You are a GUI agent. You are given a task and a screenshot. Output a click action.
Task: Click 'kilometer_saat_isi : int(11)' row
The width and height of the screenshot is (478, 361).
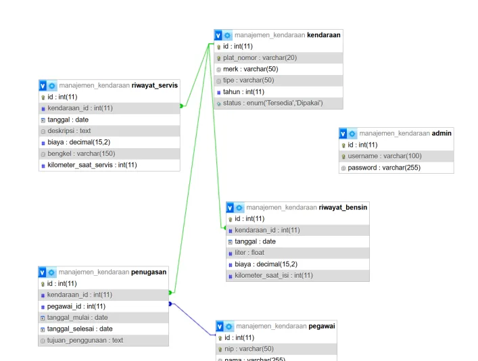pos(298,276)
